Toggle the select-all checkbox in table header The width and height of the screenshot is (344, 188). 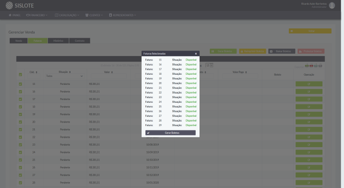click(20, 75)
